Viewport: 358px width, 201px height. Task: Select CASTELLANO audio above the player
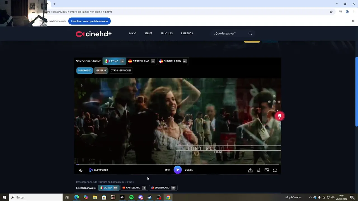141,61
